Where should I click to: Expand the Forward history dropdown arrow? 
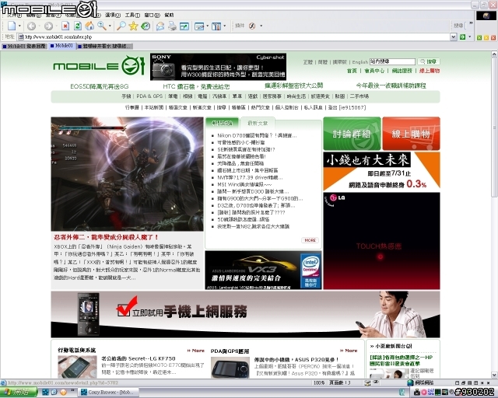(x=56, y=26)
